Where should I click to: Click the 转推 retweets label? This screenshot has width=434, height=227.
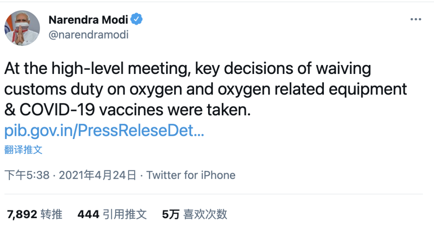pyautogui.click(x=51, y=215)
